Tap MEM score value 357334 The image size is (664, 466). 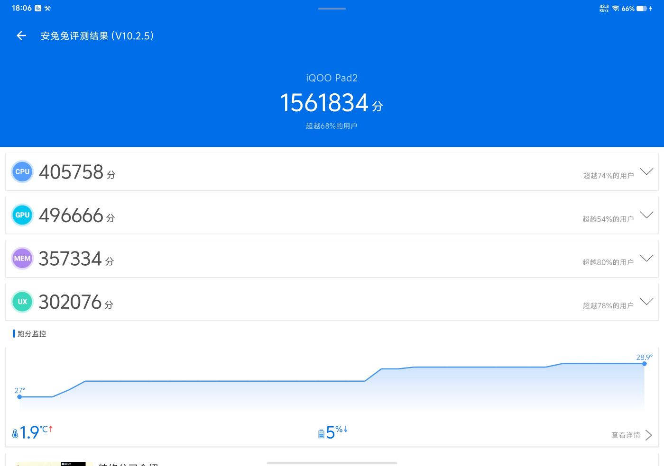click(70, 259)
